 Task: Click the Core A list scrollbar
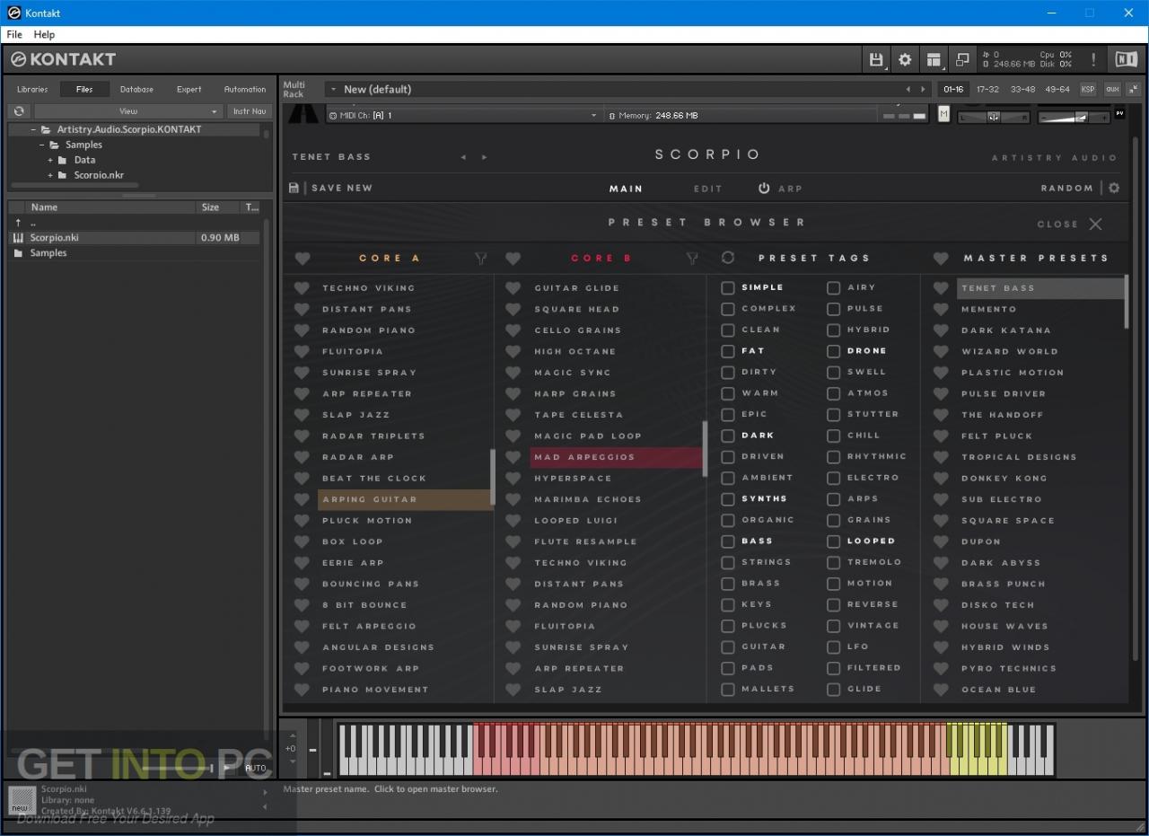pos(492,477)
